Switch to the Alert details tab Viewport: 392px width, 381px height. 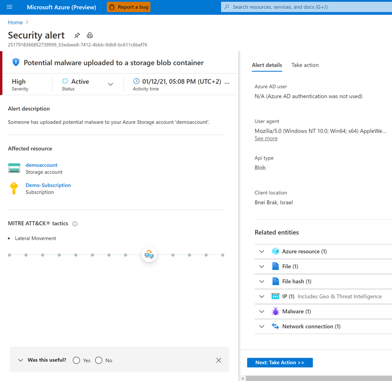click(267, 65)
